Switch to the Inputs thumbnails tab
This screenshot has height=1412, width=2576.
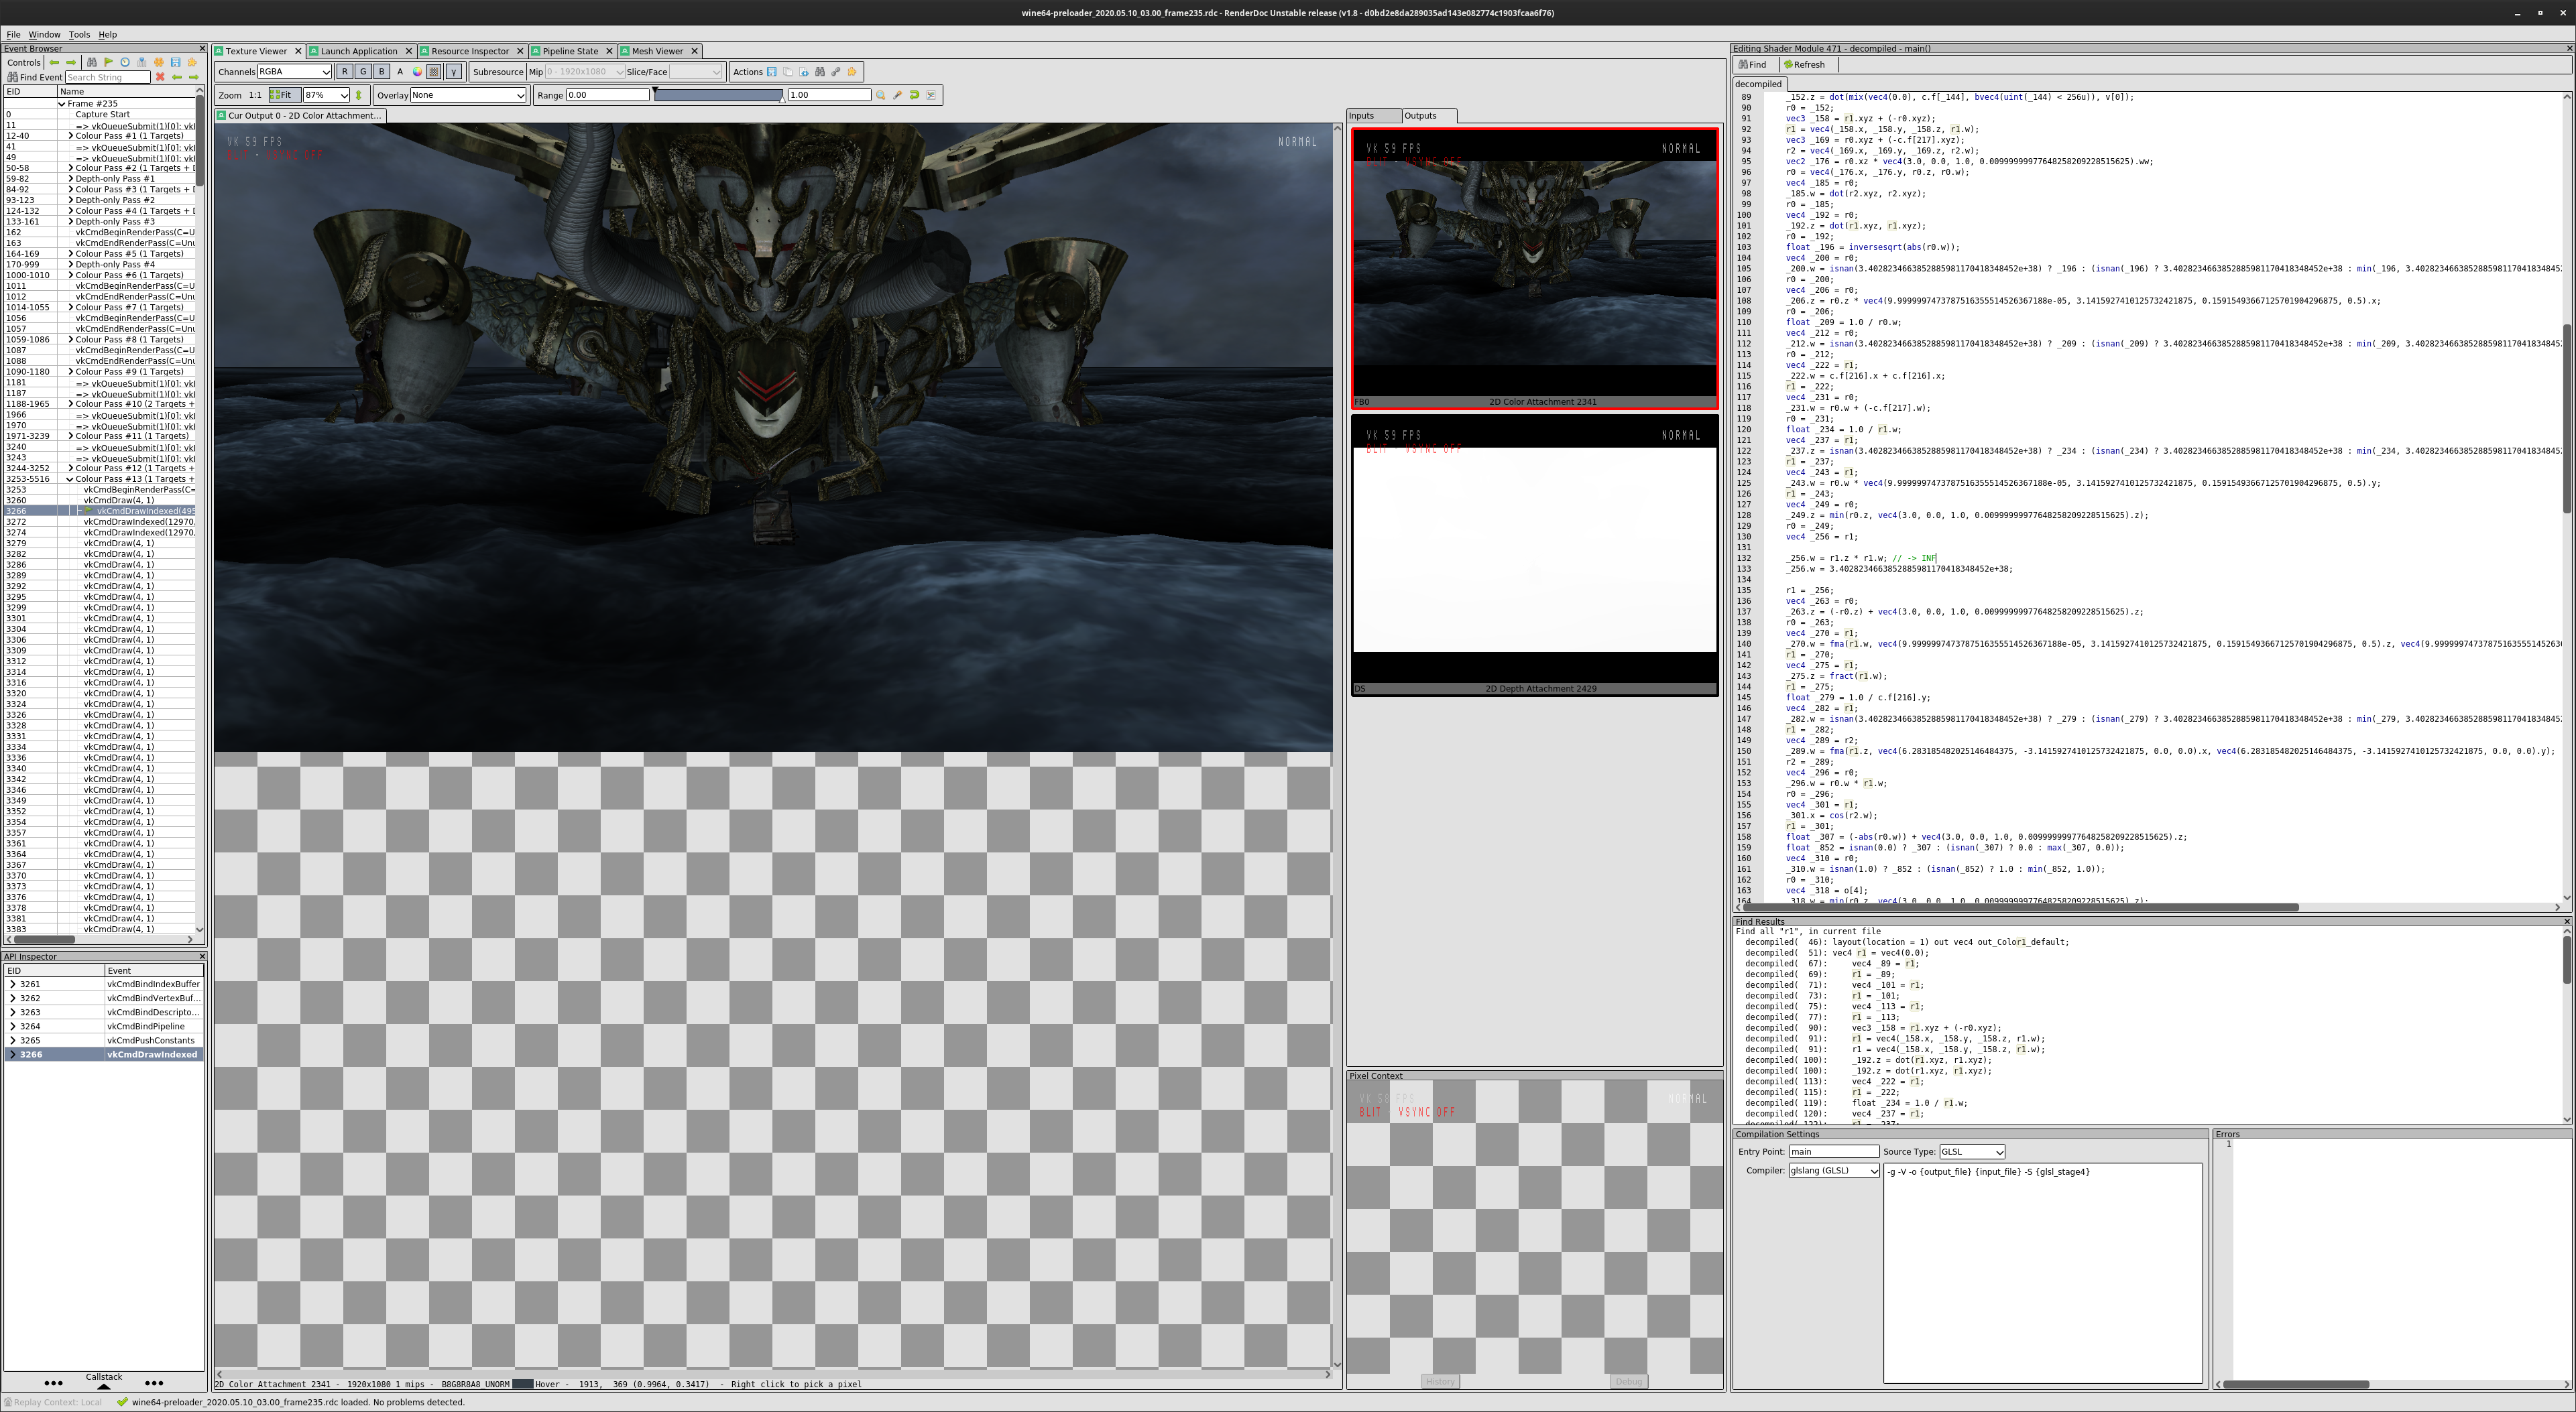(x=1373, y=116)
